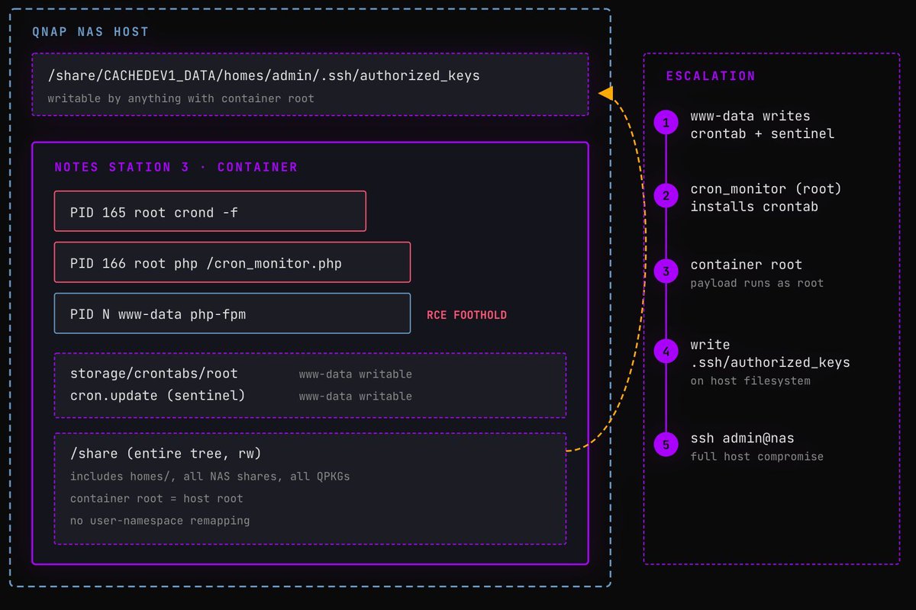
Task: Click "includes homes/, all NAS shares, all QPKGs"
Action: pos(210,477)
